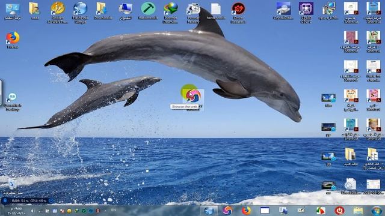Click the RAM and CPU usage widget
The height and width of the screenshot is (216, 385).
(x=29, y=201)
